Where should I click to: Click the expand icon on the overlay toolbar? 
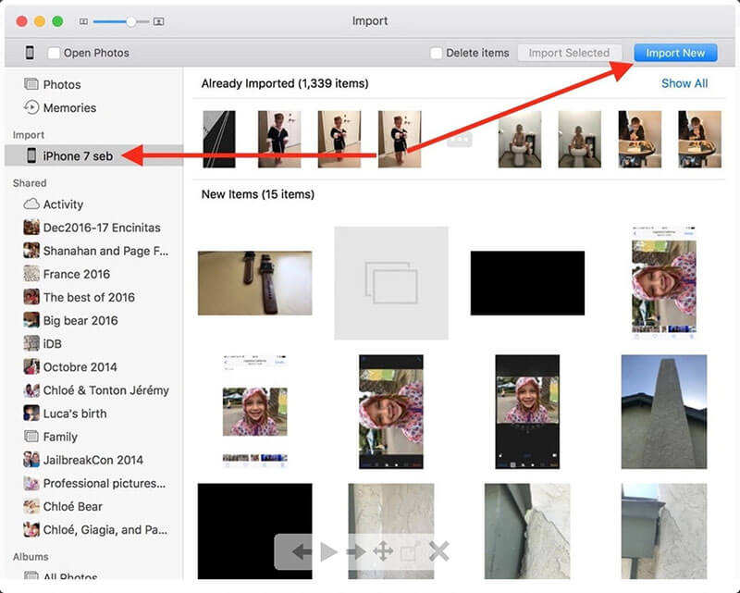coord(408,551)
